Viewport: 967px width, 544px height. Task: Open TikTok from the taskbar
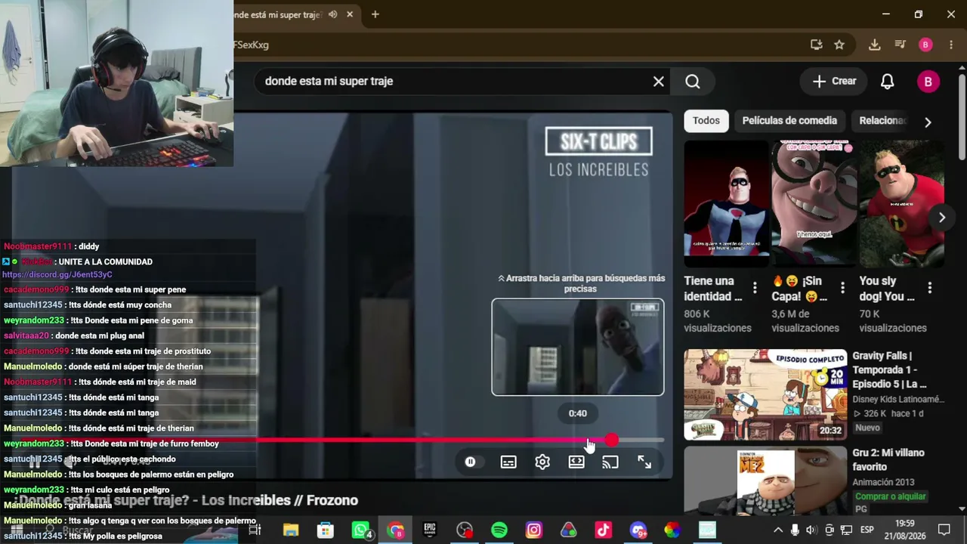pos(604,530)
